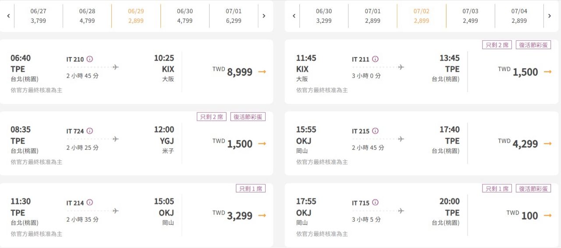Show earlier outbound dates with left chevron
This screenshot has height=248, width=561.
[8, 16]
